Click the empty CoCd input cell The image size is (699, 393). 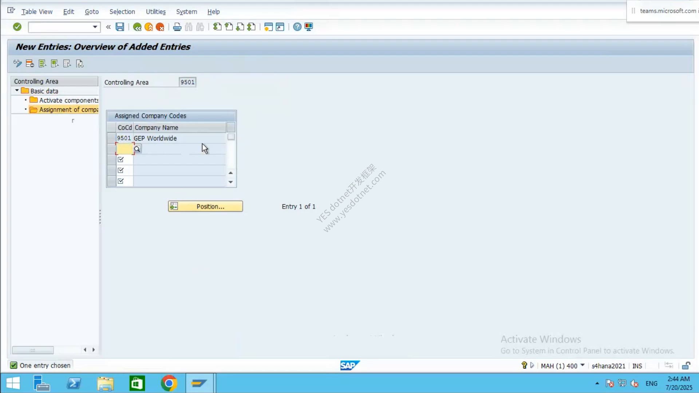(x=125, y=148)
